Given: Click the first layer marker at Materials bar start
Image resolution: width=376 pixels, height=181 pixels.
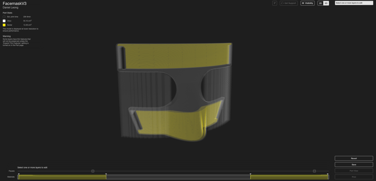Looking at the screenshot, I should tap(19, 174).
